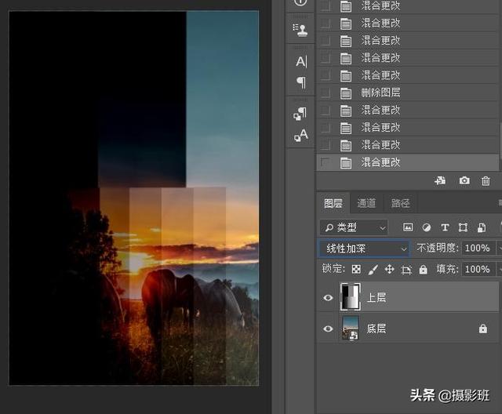The image size is (502, 414).
Task: Filter layers by type layers icon
Action: 445,227
